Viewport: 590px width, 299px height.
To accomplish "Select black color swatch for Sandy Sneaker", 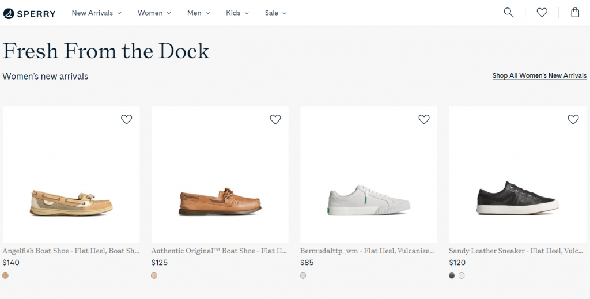I will coord(452,276).
